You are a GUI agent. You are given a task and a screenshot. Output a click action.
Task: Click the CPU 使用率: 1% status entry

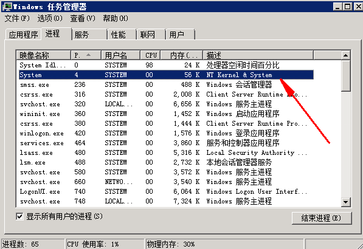click(105, 244)
